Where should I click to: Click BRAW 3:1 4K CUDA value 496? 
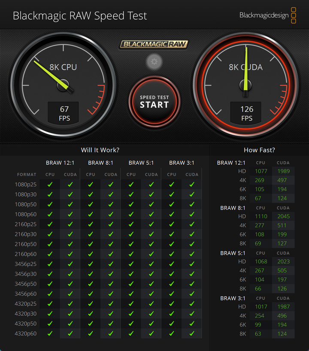coord(282,316)
